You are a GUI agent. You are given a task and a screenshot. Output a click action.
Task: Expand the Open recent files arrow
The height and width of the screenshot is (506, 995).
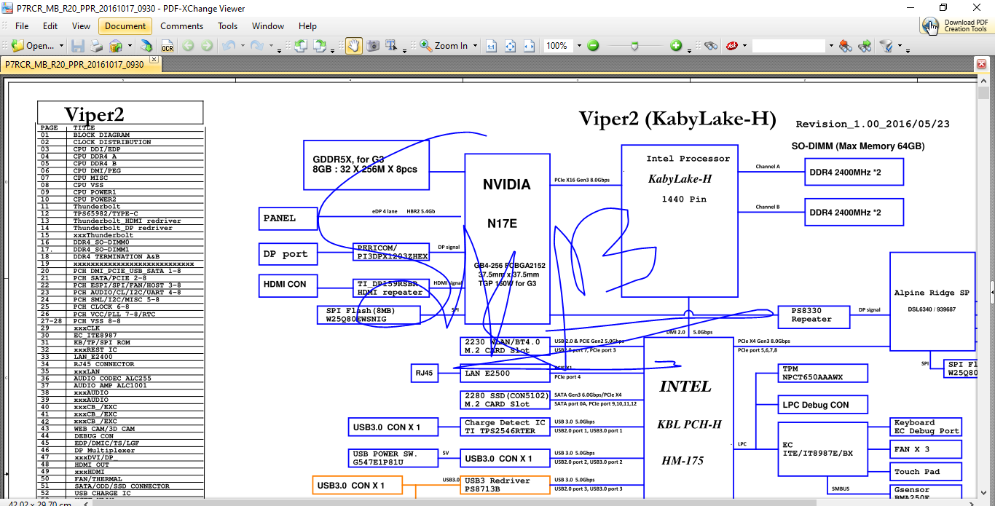(x=61, y=46)
